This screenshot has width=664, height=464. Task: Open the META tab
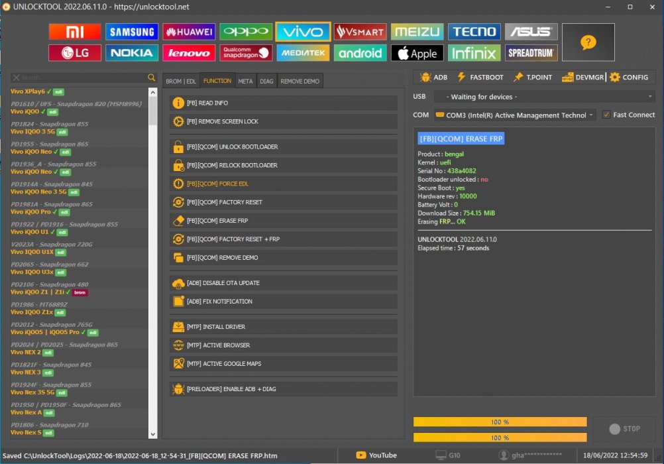tap(245, 82)
